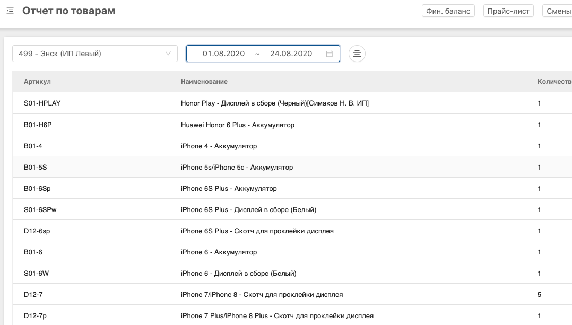Sort by Артикул column header
Screen dimensions: 572x325
tap(37, 82)
